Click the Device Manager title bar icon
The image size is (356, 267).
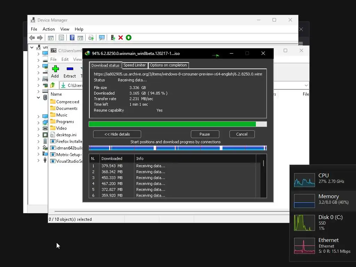(33, 20)
